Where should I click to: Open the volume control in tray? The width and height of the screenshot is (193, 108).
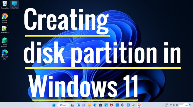point(174,105)
